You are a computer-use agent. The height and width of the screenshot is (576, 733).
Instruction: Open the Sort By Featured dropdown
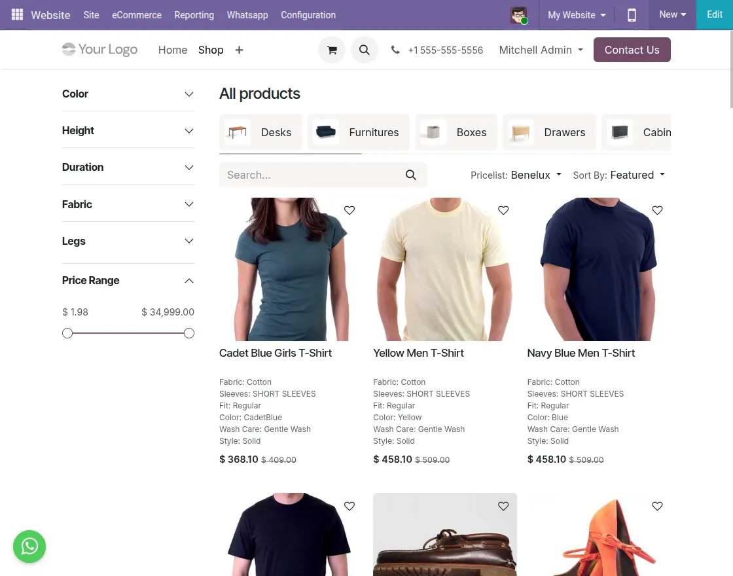click(x=637, y=175)
